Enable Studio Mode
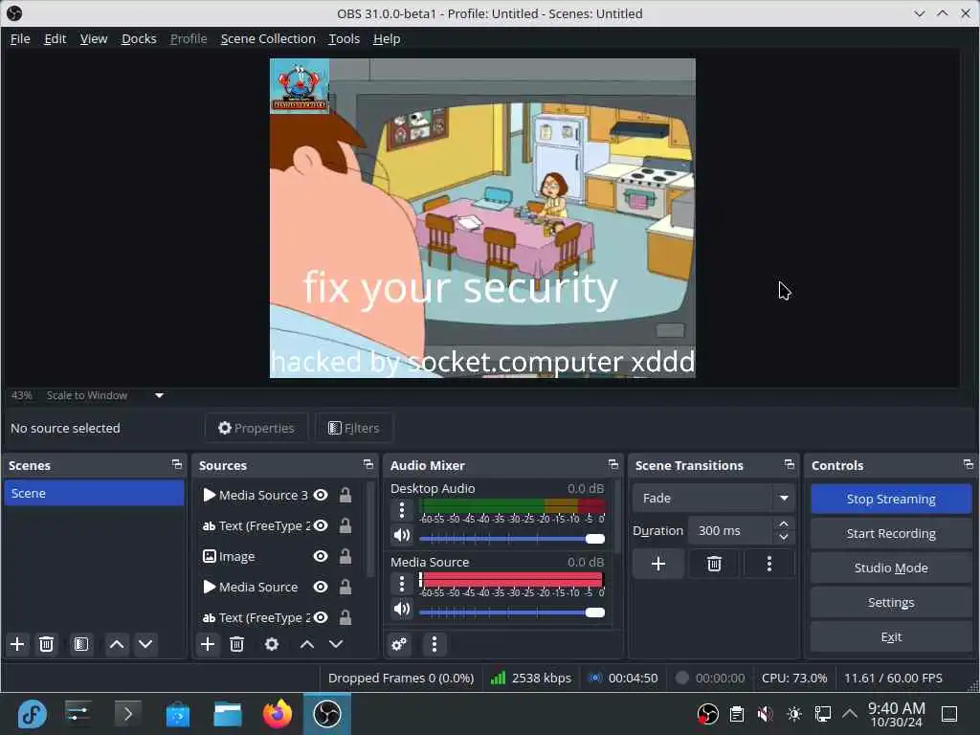This screenshot has height=735, width=980. tap(891, 568)
